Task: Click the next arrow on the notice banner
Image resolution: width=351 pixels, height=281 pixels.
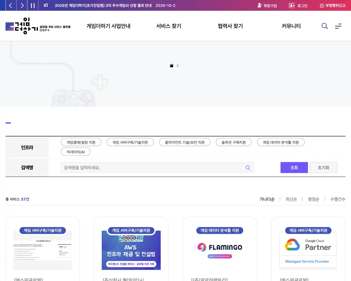Action: click(x=22, y=5)
